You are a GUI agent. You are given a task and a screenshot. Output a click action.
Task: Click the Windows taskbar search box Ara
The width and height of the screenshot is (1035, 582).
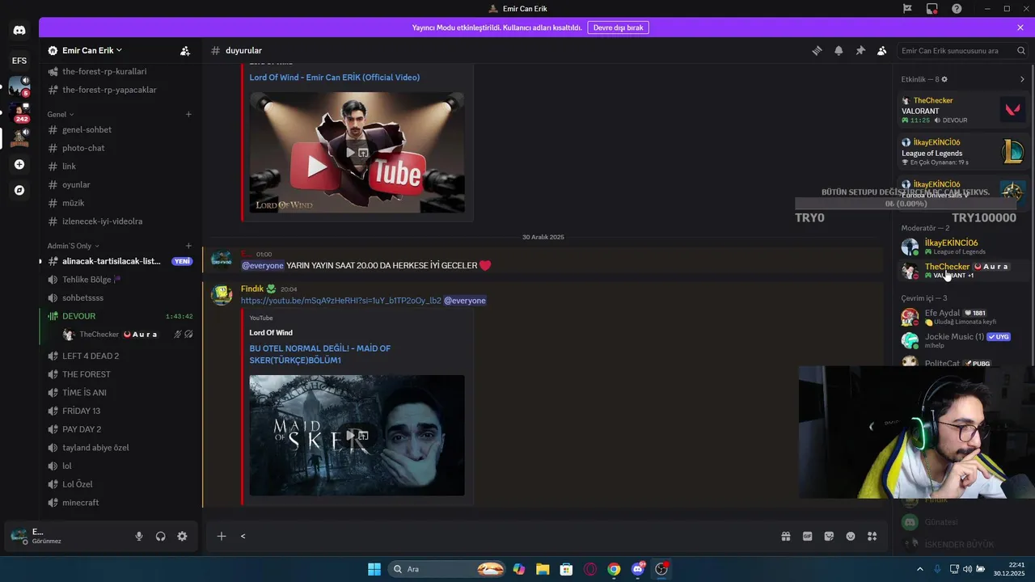coord(447,569)
